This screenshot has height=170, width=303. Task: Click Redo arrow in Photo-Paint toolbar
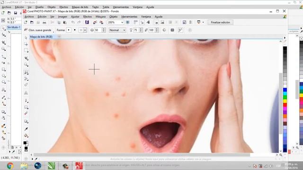(x=79, y=22)
